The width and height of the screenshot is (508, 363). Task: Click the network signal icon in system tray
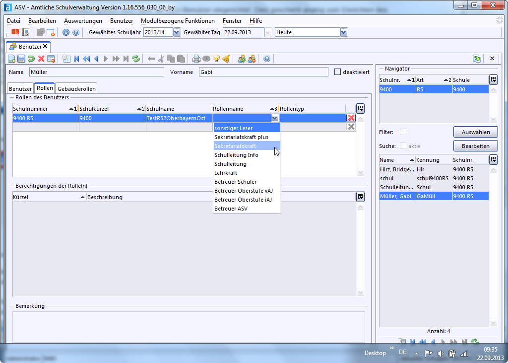pos(464,353)
